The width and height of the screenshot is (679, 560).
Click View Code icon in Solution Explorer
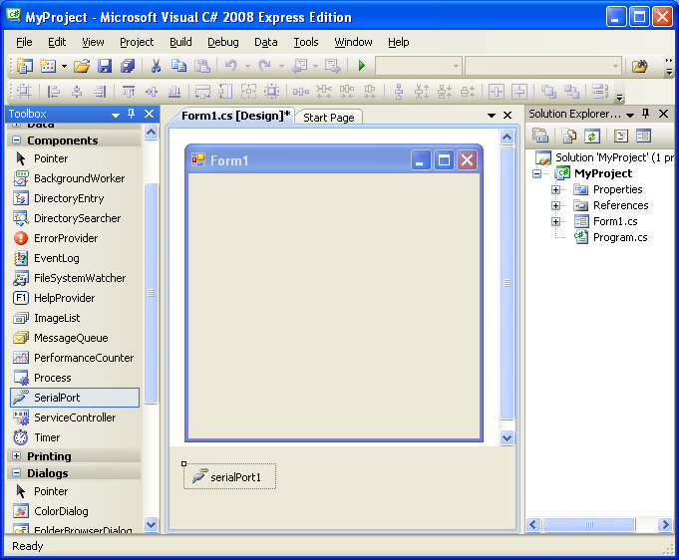[x=620, y=137]
